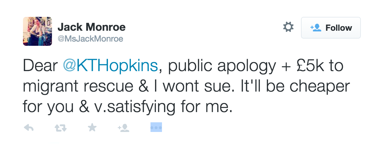Open the more options ellipsis below tweet
This screenshot has width=385, height=144.
[156, 127]
